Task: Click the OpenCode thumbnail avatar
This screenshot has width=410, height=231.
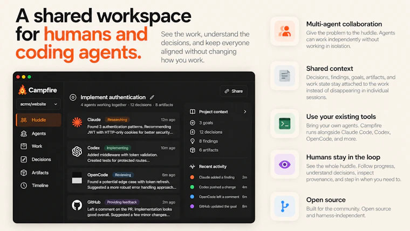Action: pyautogui.click(x=77, y=178)
